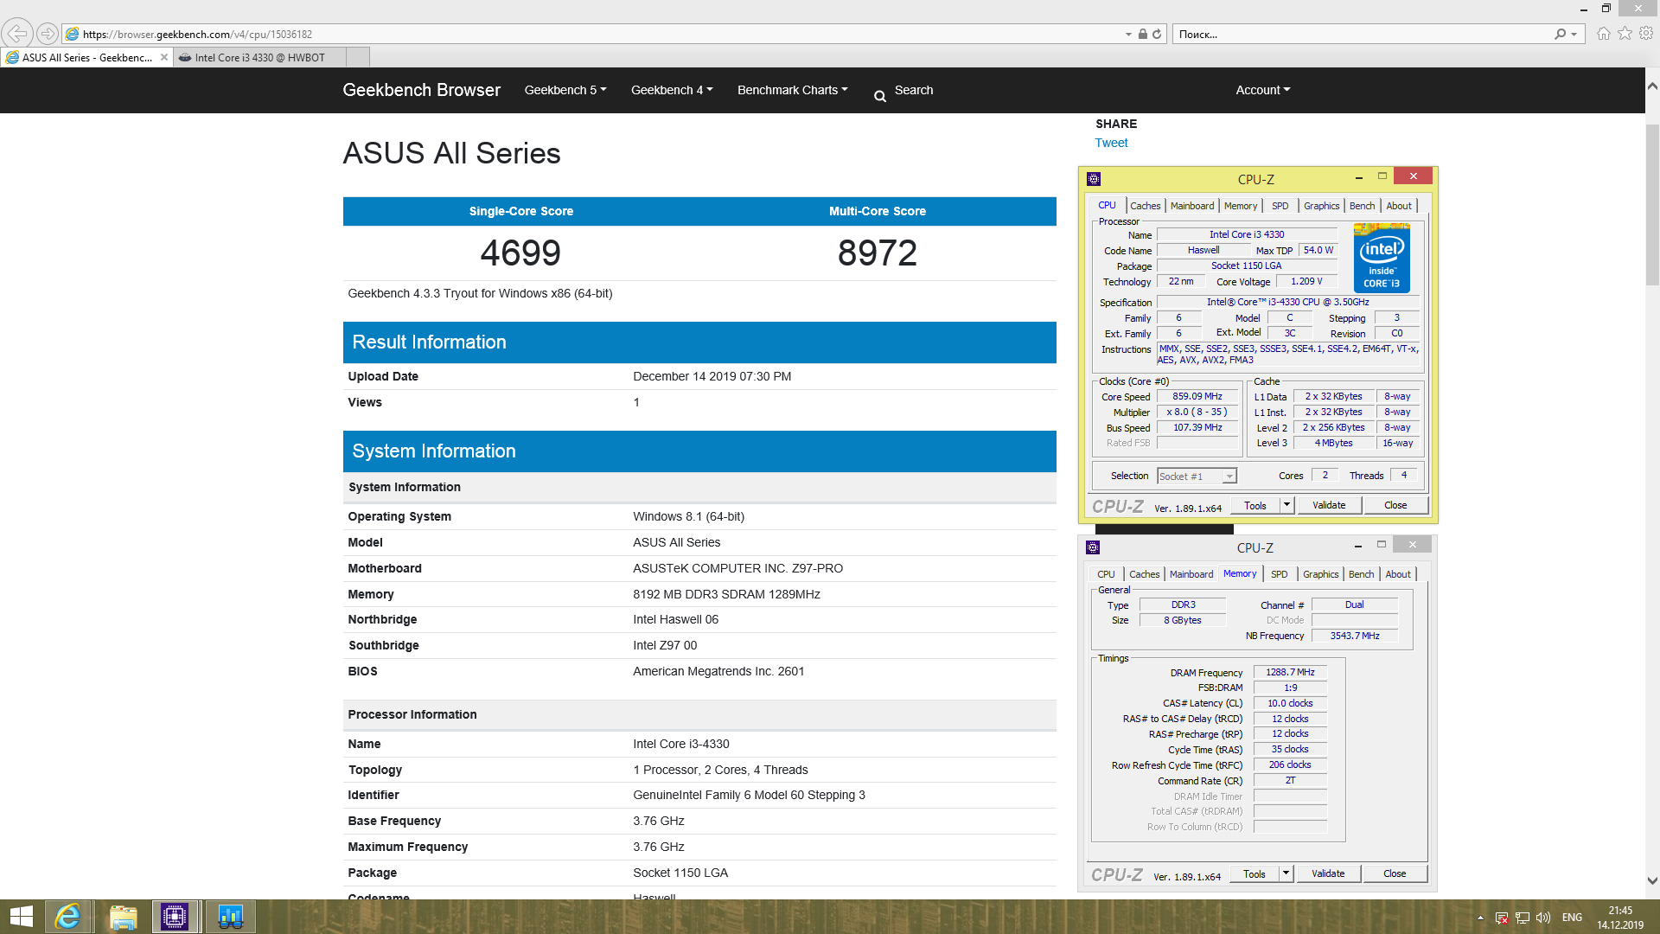Click the scrollbar down arrow
Screen dimensions: 1660x934
coord(1652,881)
